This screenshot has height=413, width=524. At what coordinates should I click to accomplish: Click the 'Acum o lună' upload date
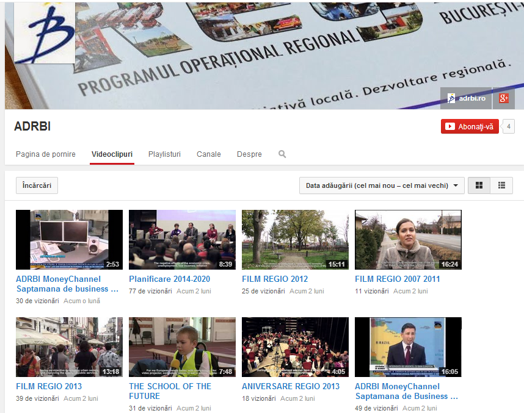pos(82,301)
